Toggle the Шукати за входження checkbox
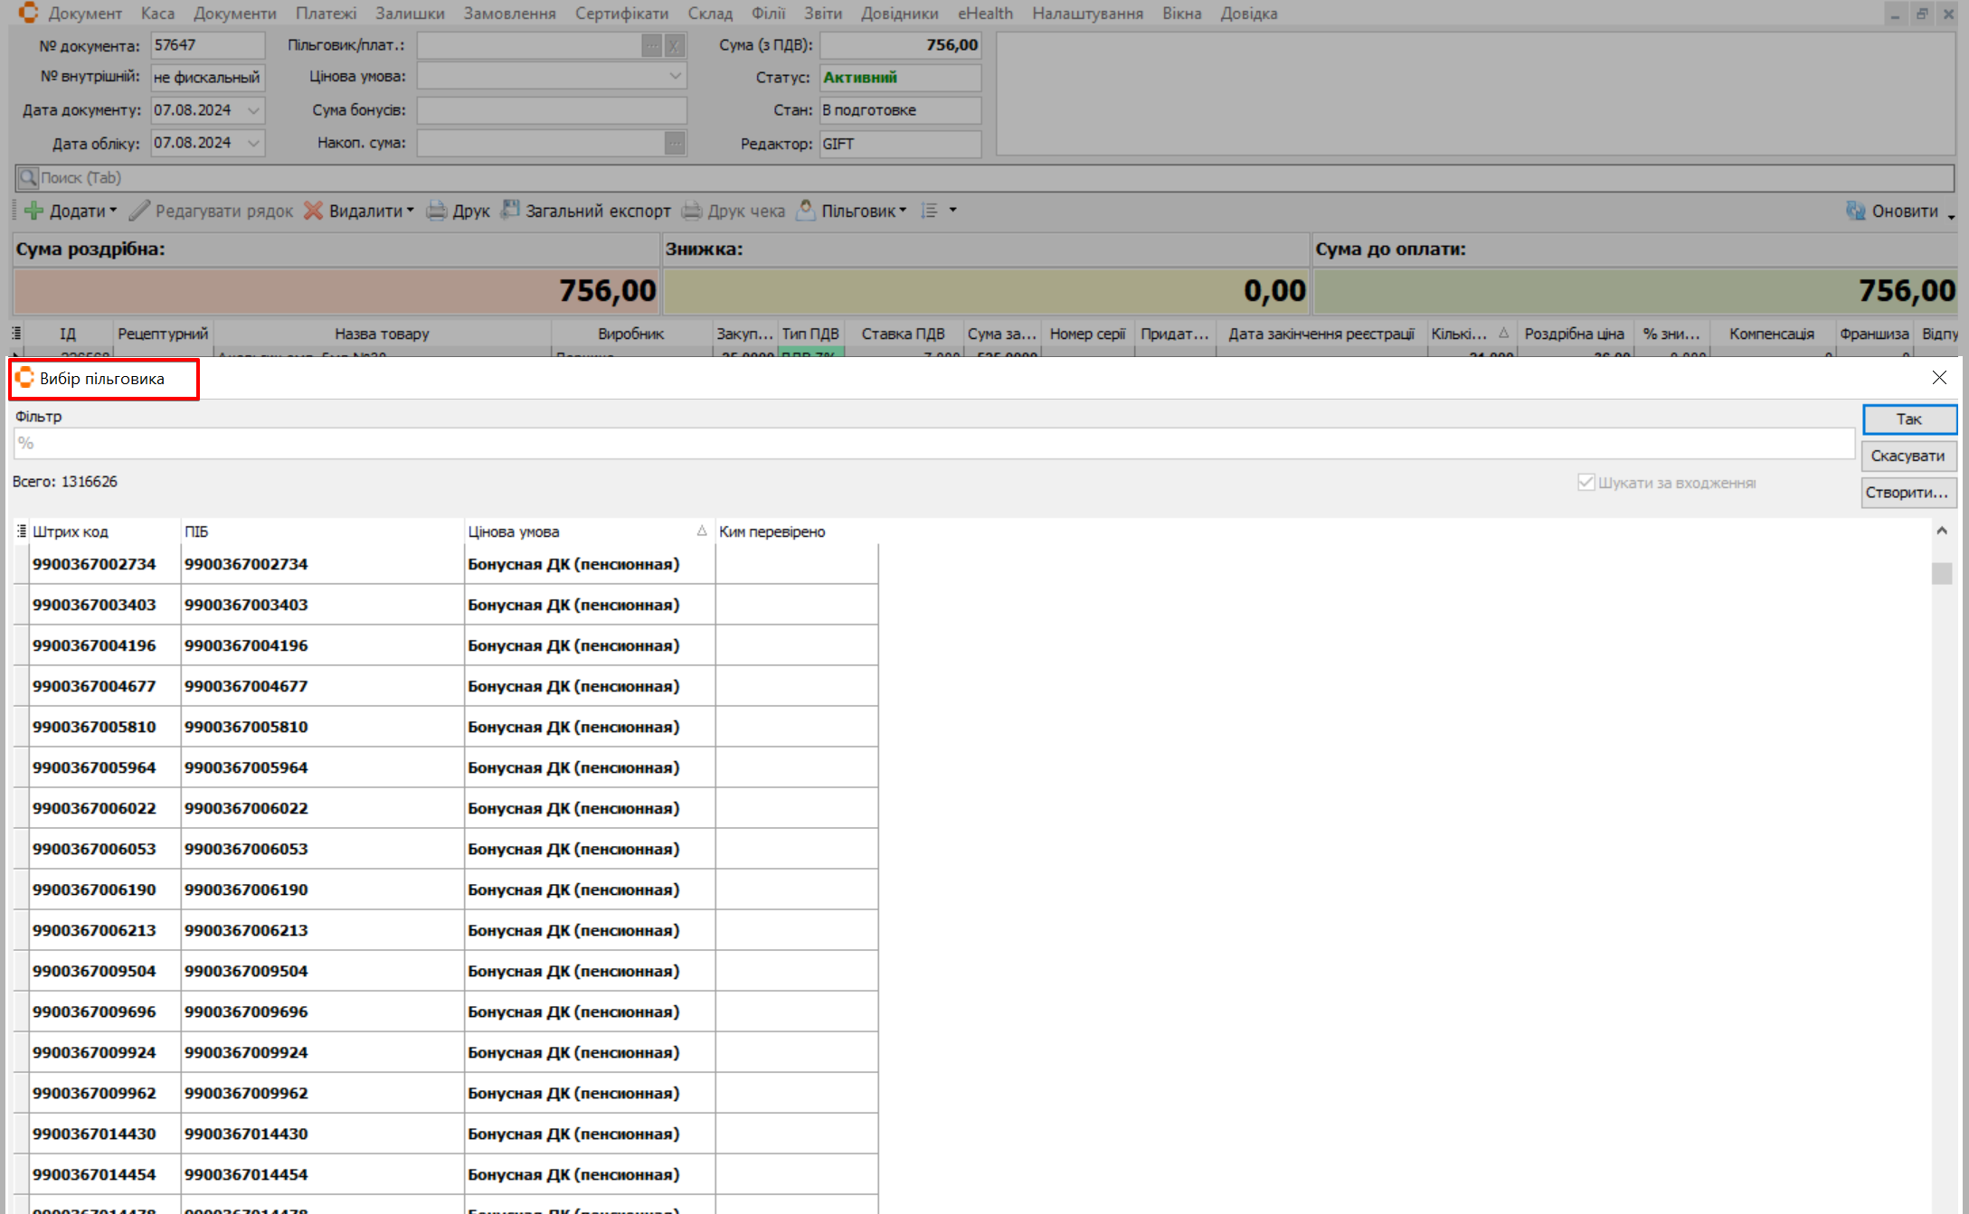Viewport: 1969px width, 1214px height. [1586, 483]
